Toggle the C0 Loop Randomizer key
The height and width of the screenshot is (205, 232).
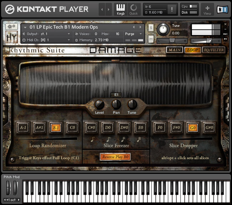point(72,127)
